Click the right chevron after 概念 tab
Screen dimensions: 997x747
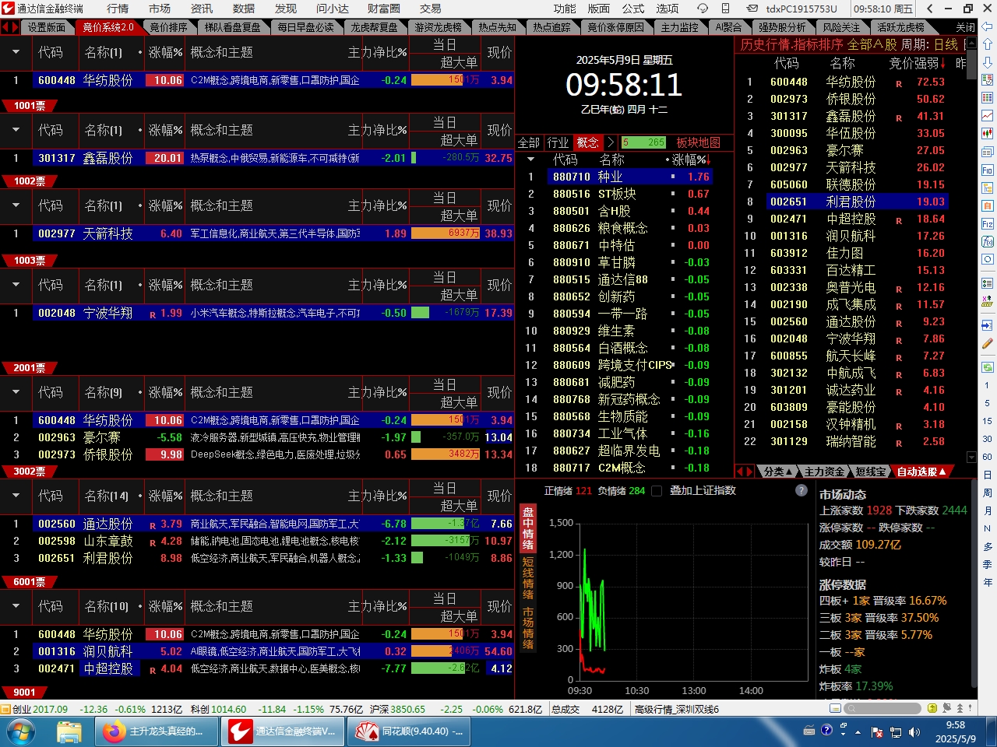pos(610,142)
